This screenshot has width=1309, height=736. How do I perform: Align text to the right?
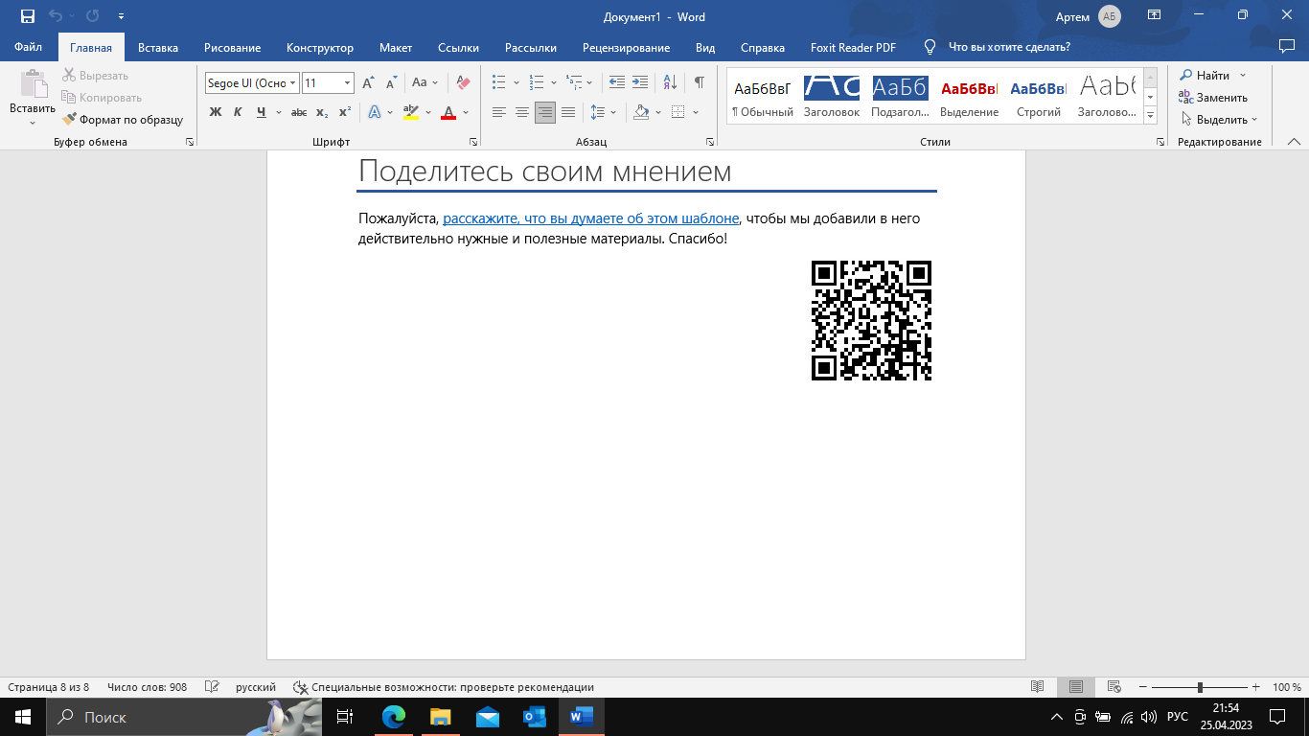pos(545,112)
